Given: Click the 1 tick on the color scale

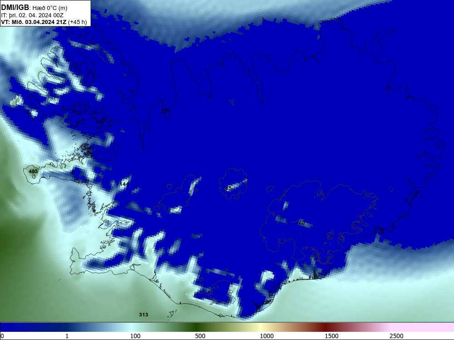Looking at the screenshot, I should point(67,336).
